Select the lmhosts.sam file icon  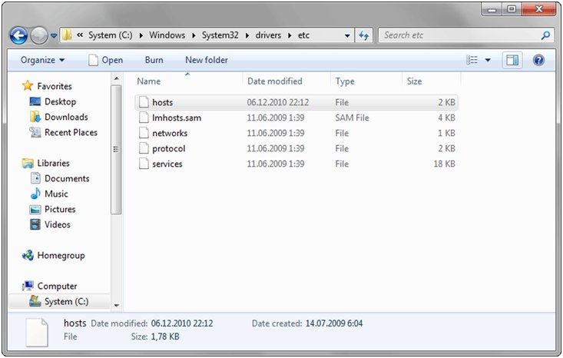pos(144,118)
